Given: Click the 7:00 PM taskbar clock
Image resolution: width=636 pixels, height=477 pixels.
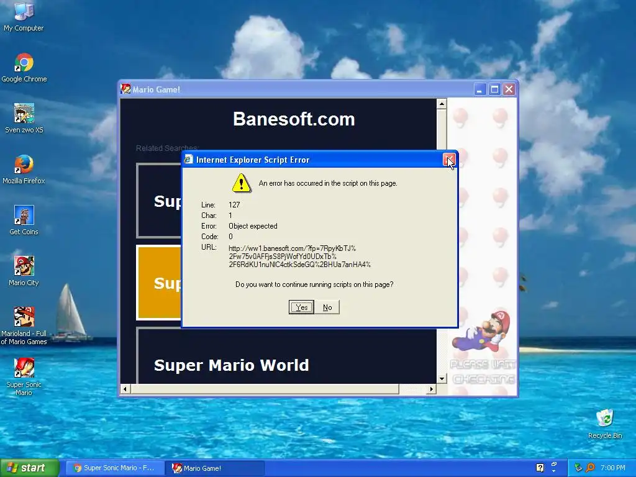Looking at the screenshot, I should pos(613,468).
